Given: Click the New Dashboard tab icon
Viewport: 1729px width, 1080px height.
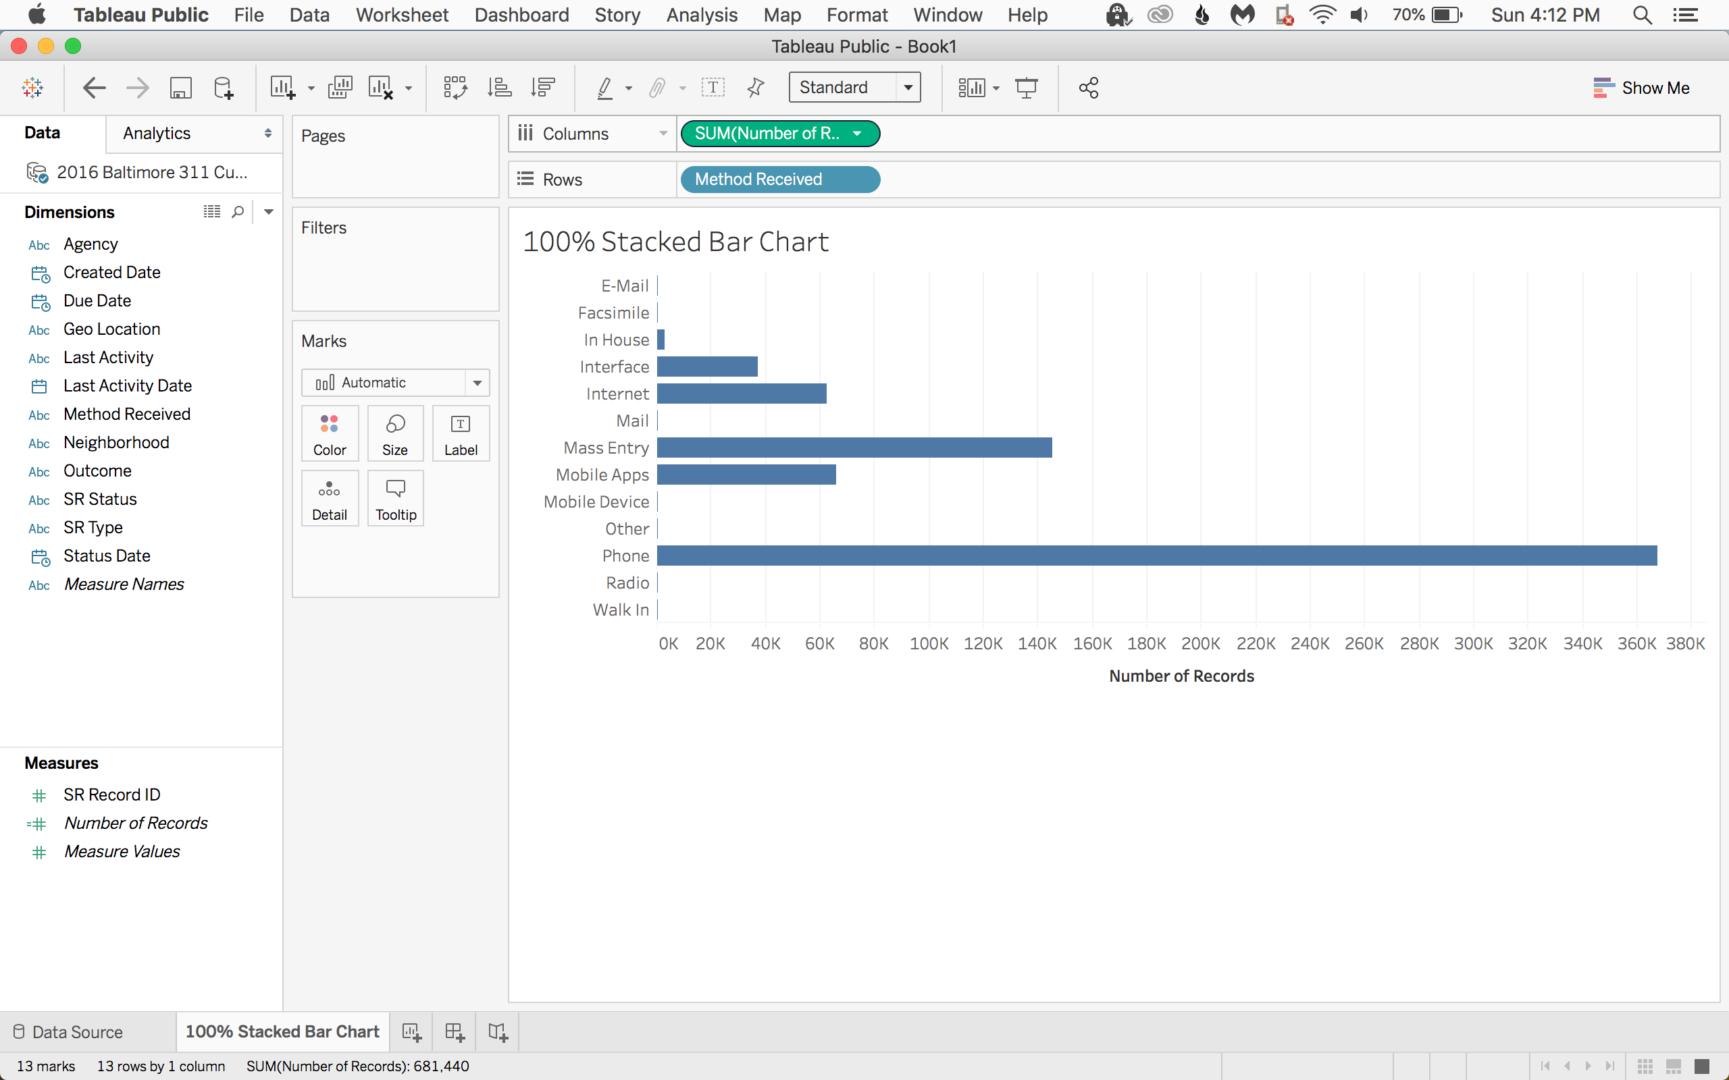Looking at the screenshot, I should (455, 1032).
